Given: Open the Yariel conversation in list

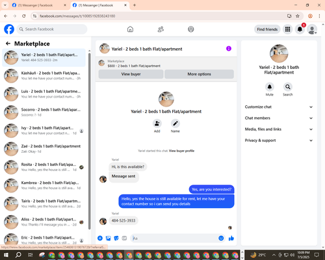Looking at the screenshot, I should 44,57.
